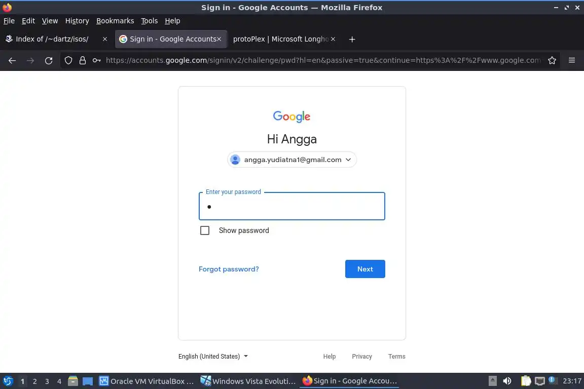The height and width of the screenshot is (389, 584).
Task: Enable the Show password checkbox
Action: (x=205, y=230)
